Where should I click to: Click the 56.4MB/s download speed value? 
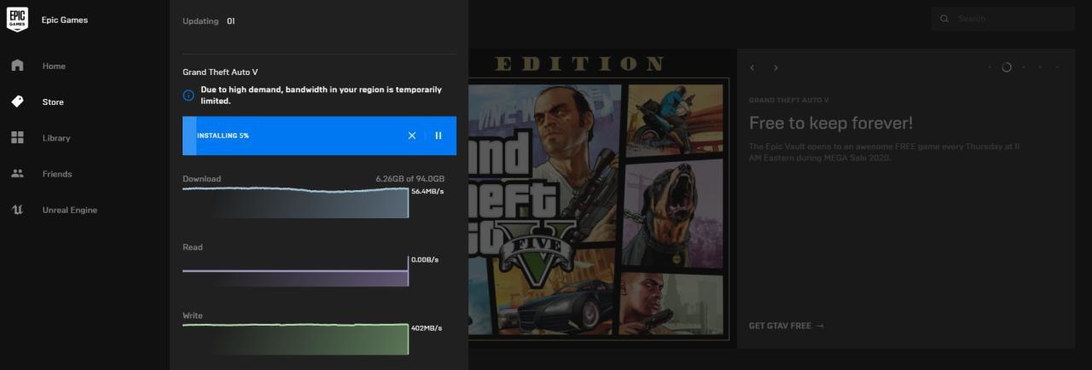(x=427, y=192)
